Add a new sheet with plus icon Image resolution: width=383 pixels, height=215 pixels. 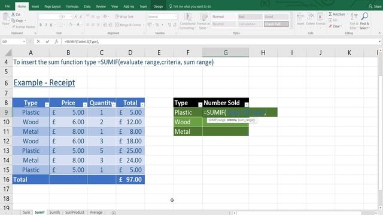tap(114, 213)
